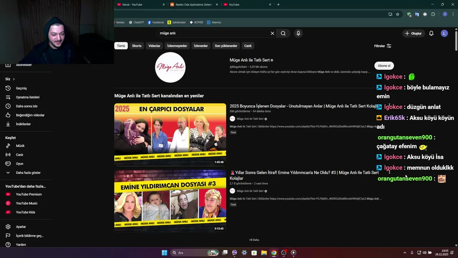Select the Canlı filter chip
Screen dimensions: 458x258
(x=248, y=46)
